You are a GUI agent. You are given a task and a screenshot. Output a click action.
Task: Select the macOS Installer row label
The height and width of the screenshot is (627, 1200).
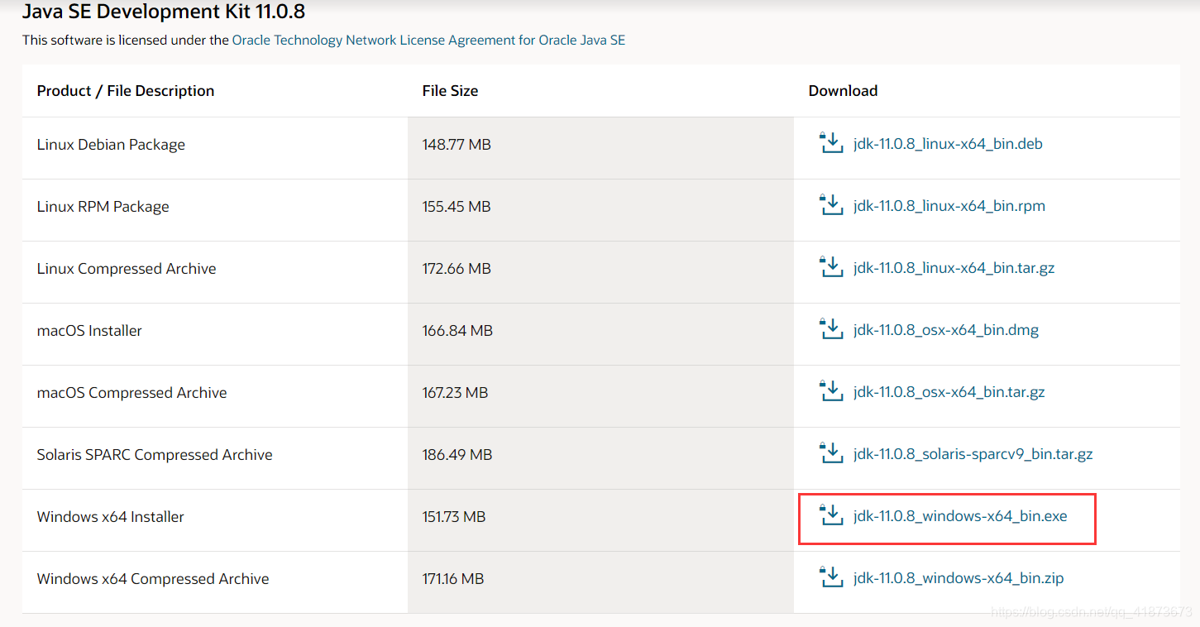coord(89,331)
